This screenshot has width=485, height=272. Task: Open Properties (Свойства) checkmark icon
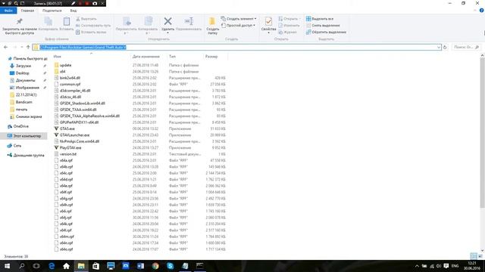[268, 21]
